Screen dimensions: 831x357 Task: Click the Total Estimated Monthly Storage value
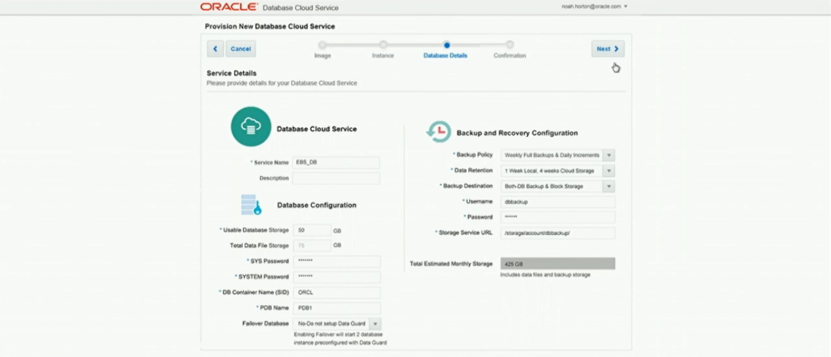click(x=557, y=264)
